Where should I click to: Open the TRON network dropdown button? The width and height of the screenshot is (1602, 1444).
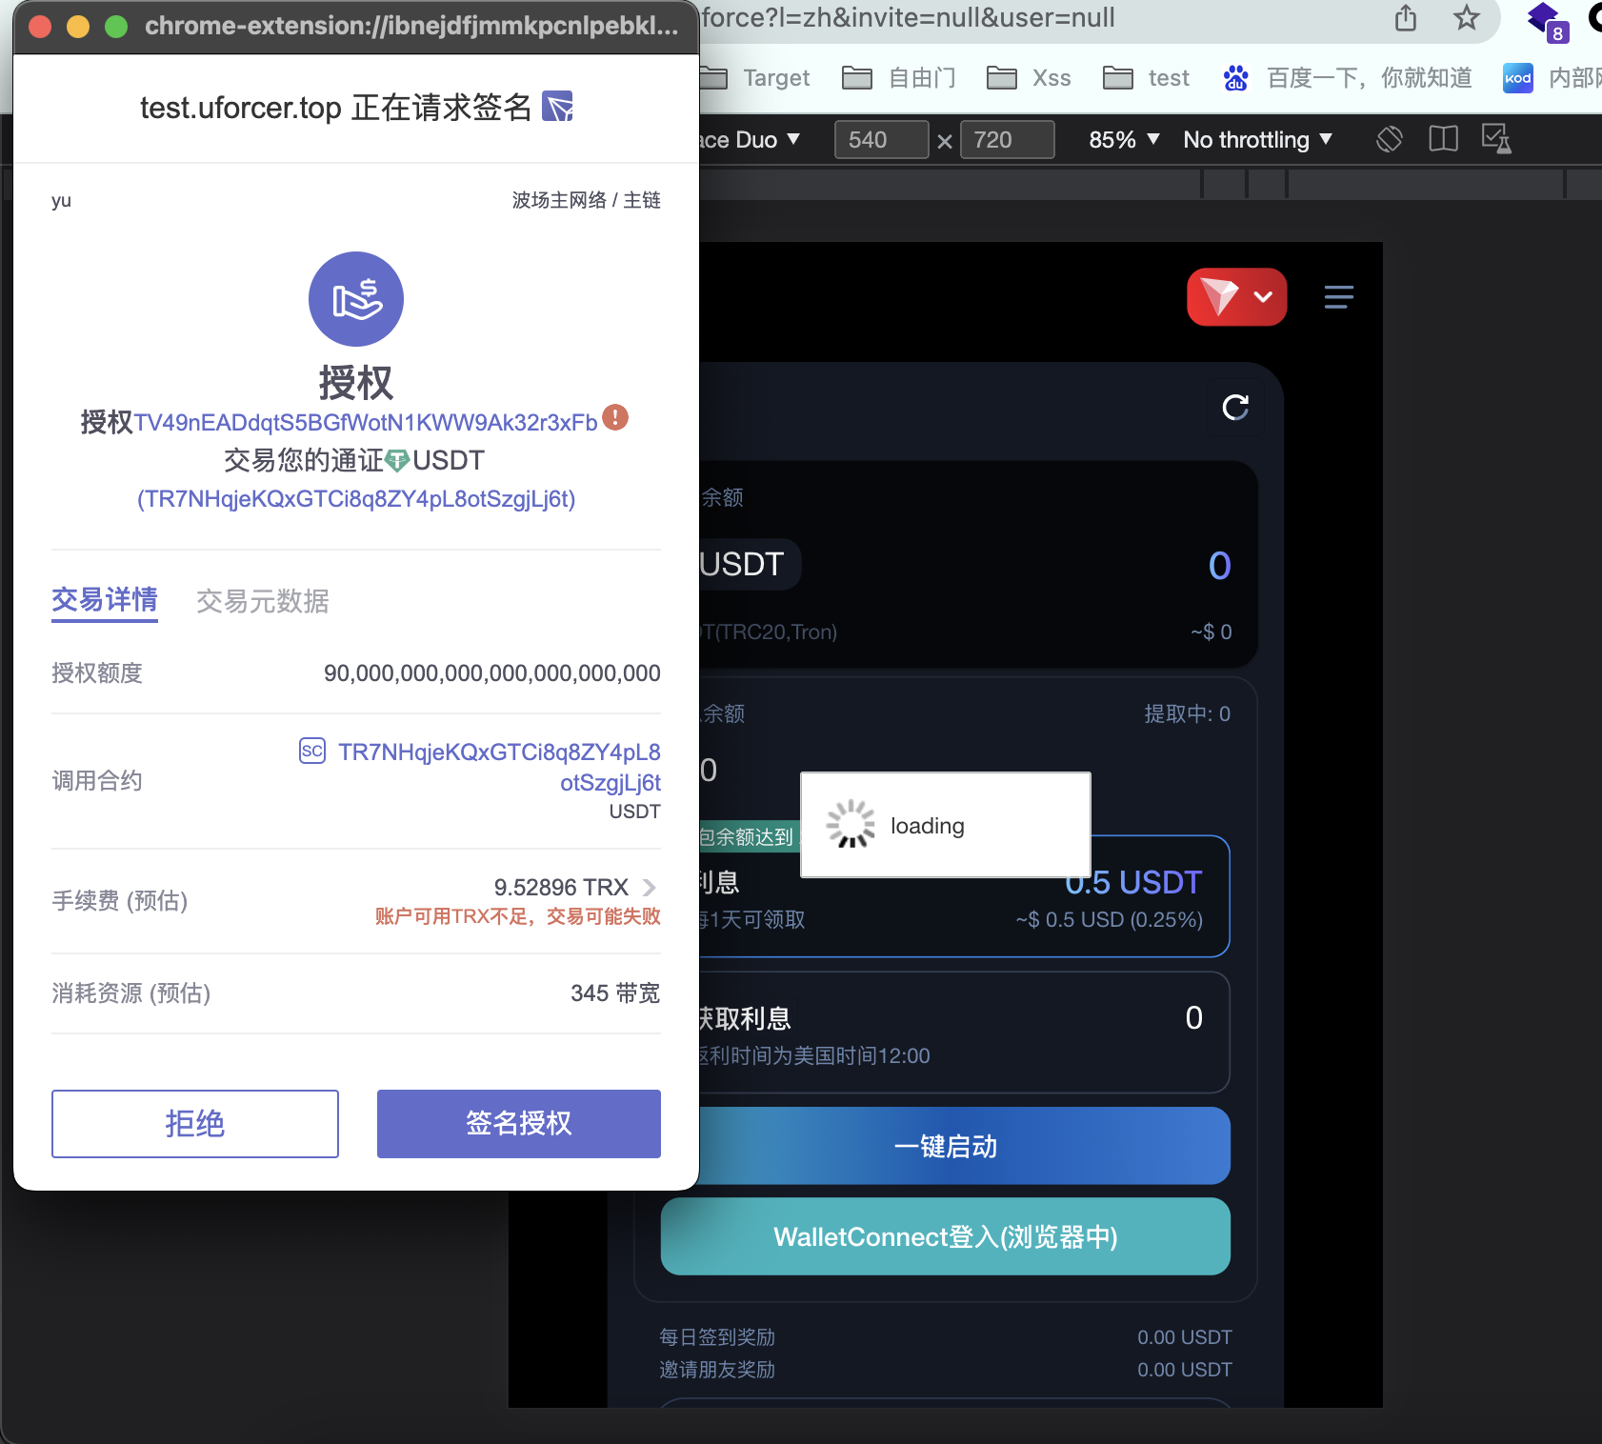(x=1236, y=297)
